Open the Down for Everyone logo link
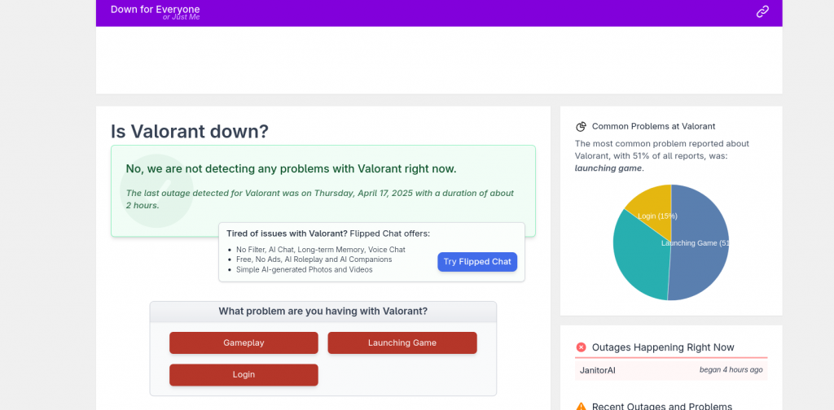The width and height of the screenshot is (834, 410). 156,11
